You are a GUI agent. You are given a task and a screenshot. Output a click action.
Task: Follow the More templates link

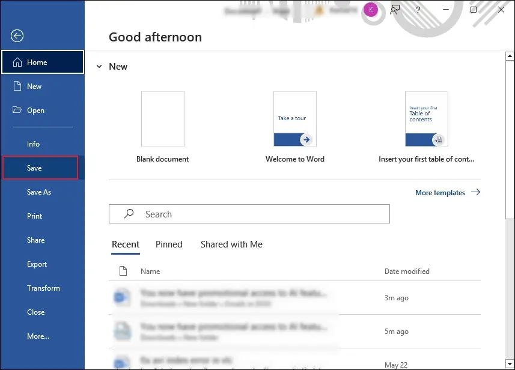tap(448, 192)
